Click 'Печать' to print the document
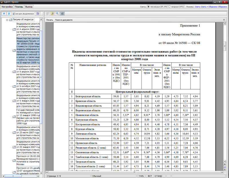Viewport: 229px width, 178px height. coord(50,20)
